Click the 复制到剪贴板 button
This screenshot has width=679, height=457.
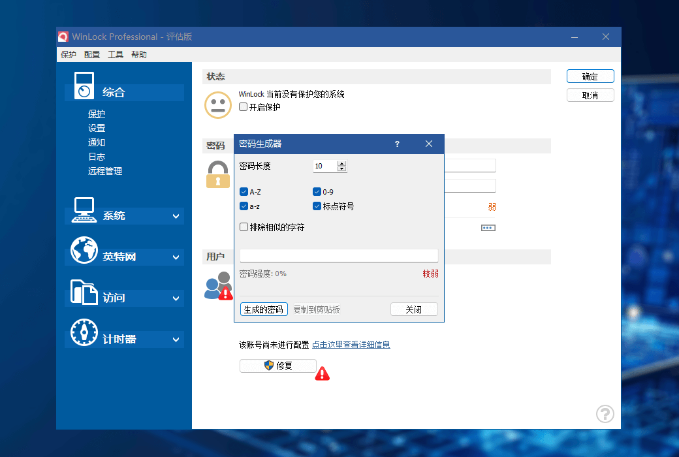pyautogui.click(x=317, y=309)
